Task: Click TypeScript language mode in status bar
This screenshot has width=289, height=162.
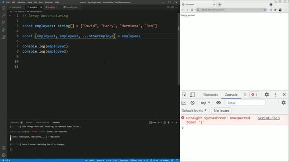Action: (124, 160)
